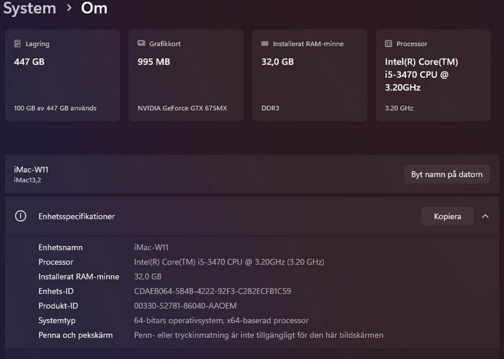Open the Processor i5-3470 card
Viewport: 504px width, 359px height.
pos(433,75)
